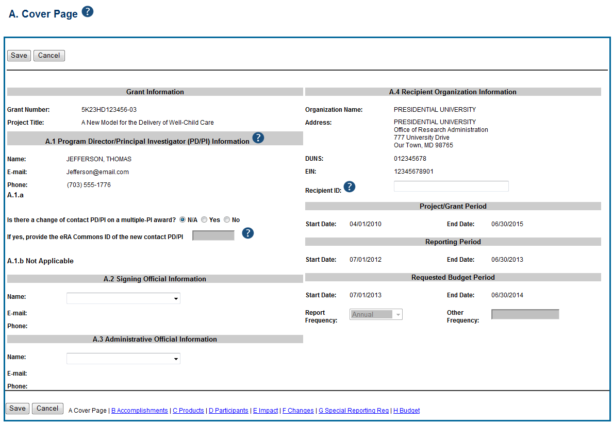Click the bottom Cancel button
Image resolution: width=613 pixels, height=423 pixels.
click(47, 409)
